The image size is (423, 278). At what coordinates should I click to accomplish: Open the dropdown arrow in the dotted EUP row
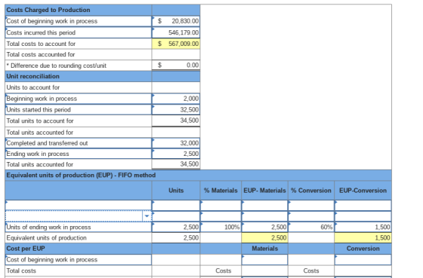point(147,216)
